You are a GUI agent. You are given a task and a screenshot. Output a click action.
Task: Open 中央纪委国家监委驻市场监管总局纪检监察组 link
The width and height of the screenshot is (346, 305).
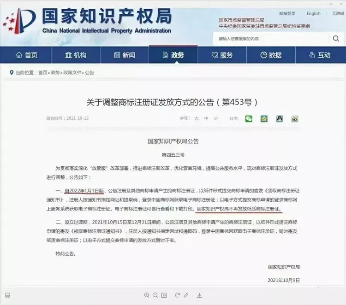point(264,26)
